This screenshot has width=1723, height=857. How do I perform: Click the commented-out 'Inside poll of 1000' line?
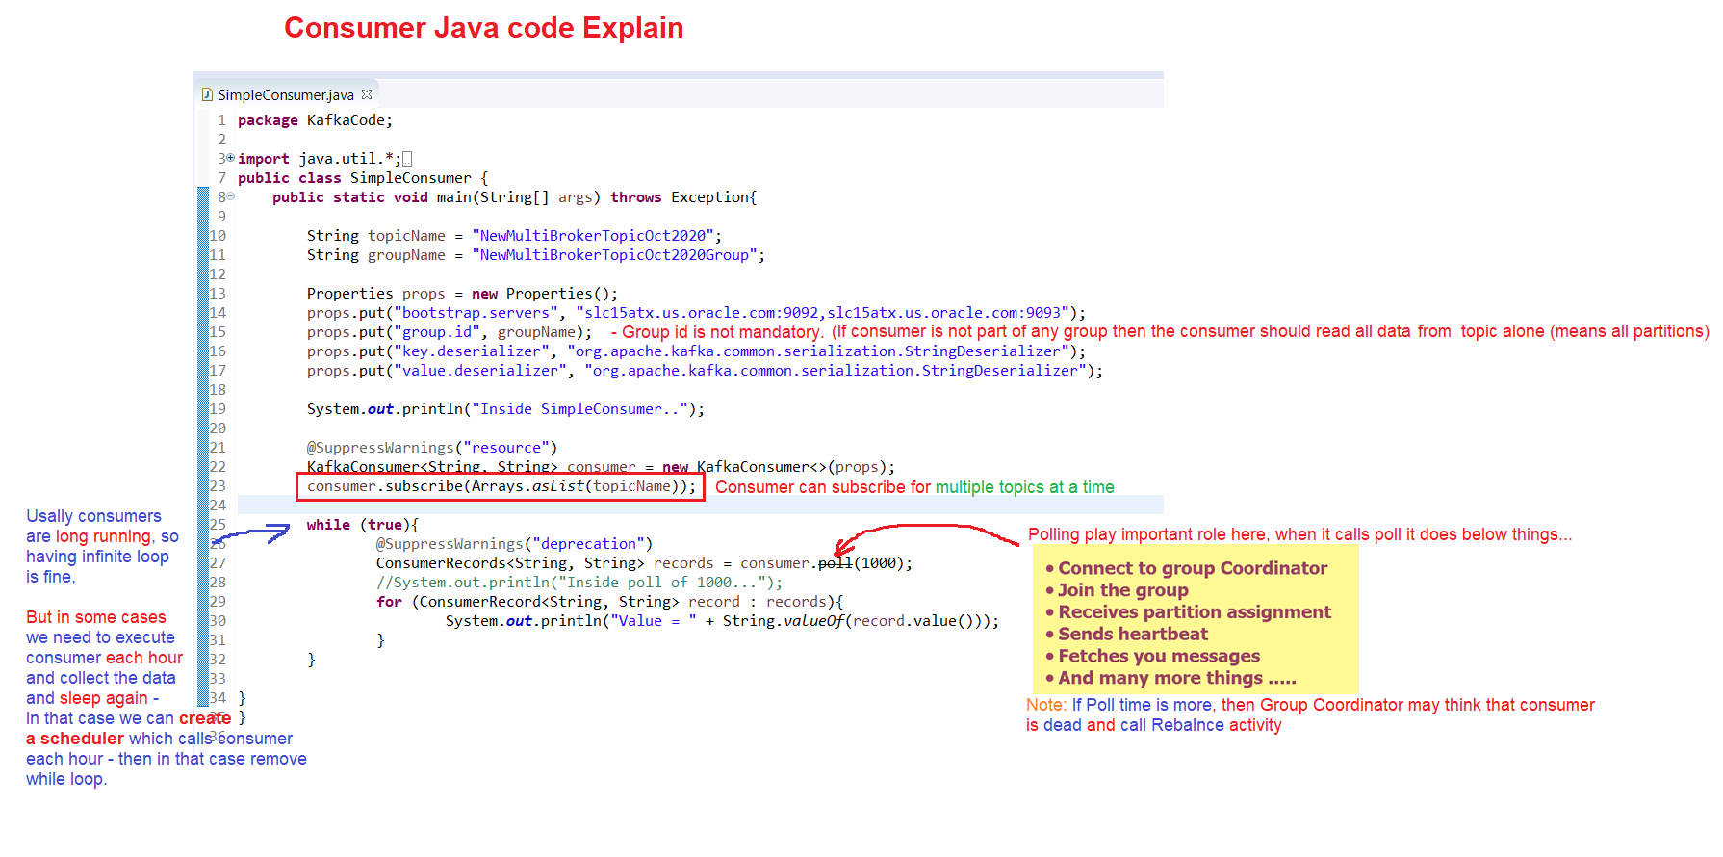pos(579,583)
